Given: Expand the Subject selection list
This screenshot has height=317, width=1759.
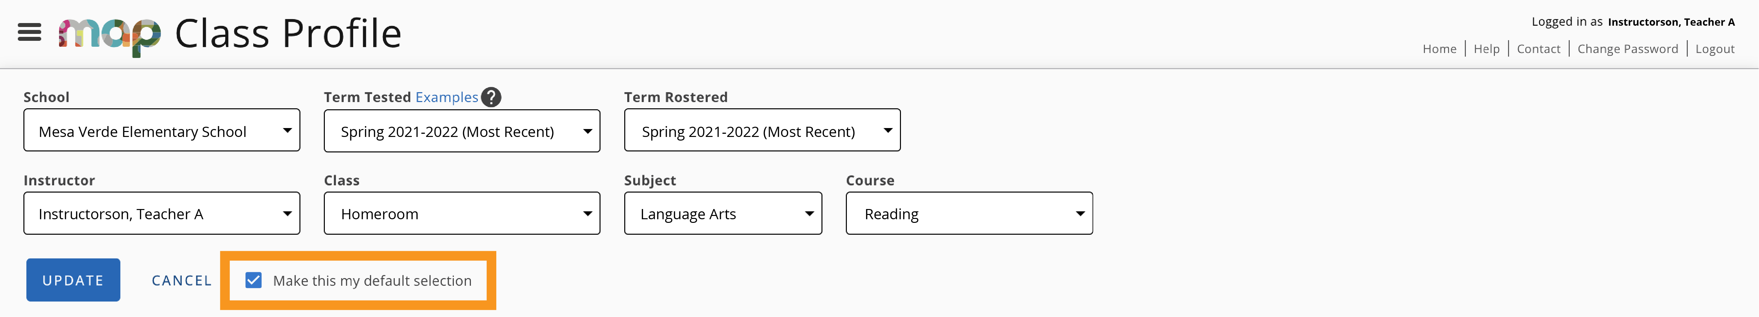Looking at the screenshot, I should (809, 213).
